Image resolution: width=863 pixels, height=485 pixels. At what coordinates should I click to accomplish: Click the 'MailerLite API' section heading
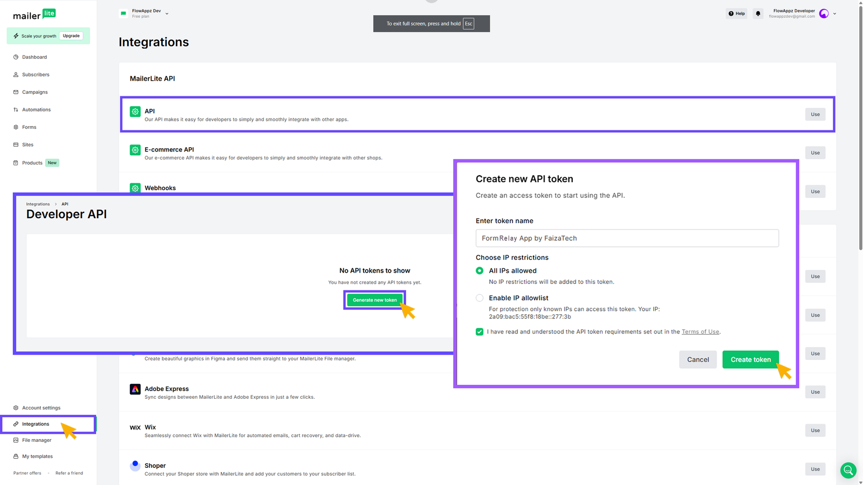coord(152,79)
